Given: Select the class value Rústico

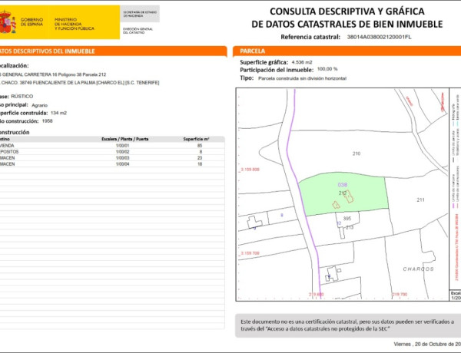Looking at the screenshot, I should [x=22, y=97].
